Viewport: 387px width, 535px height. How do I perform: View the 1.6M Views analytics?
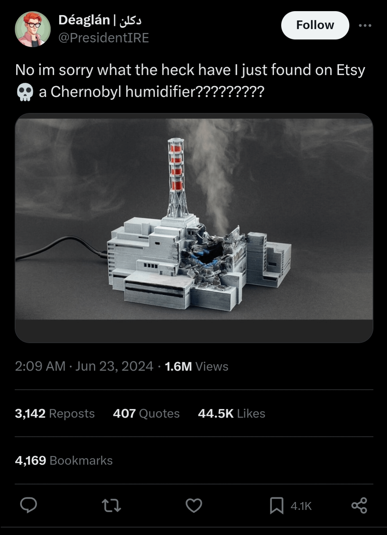(x=196, y=366)
